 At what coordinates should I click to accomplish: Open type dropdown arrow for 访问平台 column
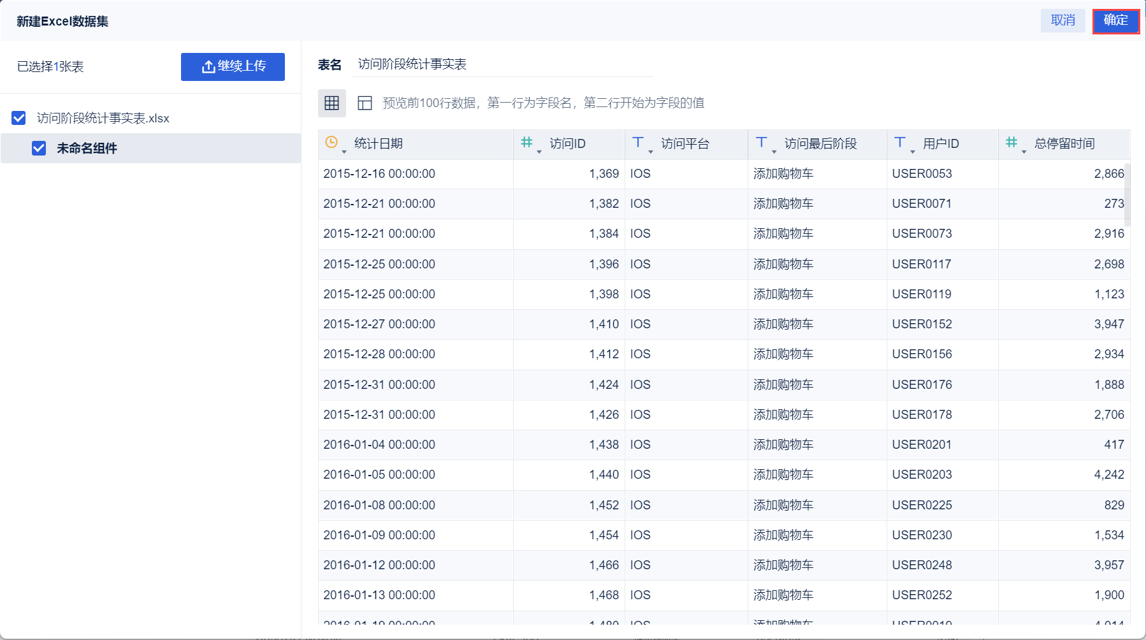pyautogui.click(x=651, y=152)
